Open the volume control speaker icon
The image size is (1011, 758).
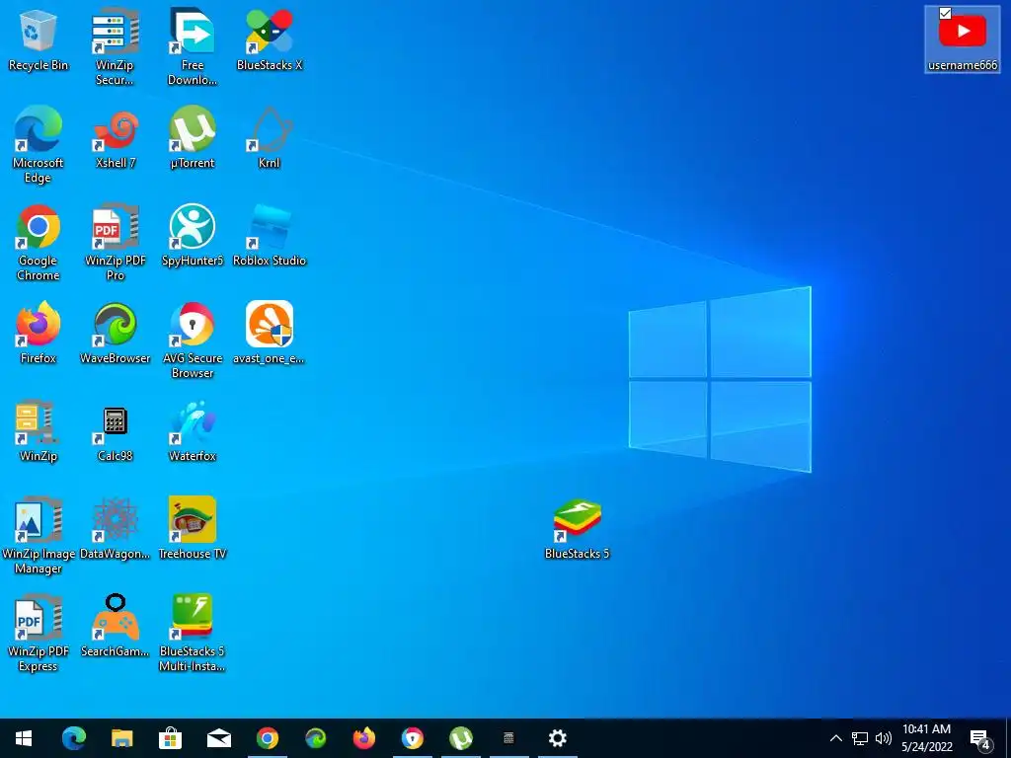[x=884, y=738]
